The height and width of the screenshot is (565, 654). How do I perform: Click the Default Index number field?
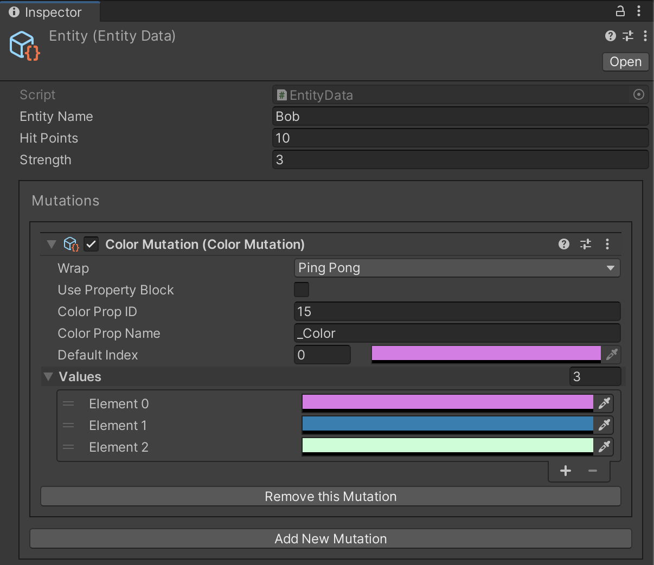pyautogui.click(x=323, y=355)
